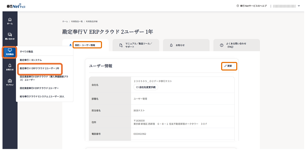This screenshot has width=307, height=152.
Task: Open よくある問い合わせ (FAQ) tab
Action: point(236,45)
